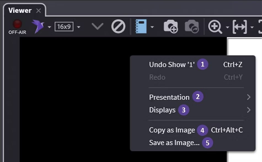Click the blue notebook icon
The image size is (262, 162).
click(x=141, y=27)
